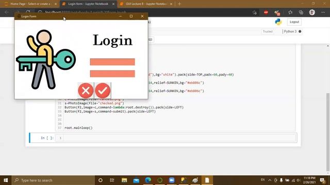Click the Adblock extension icon
This screenshot has height=185, width=330.
tap(266, 12)
